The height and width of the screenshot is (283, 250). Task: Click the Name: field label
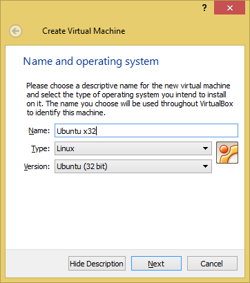pyautogui.click(x=39, y=130)
